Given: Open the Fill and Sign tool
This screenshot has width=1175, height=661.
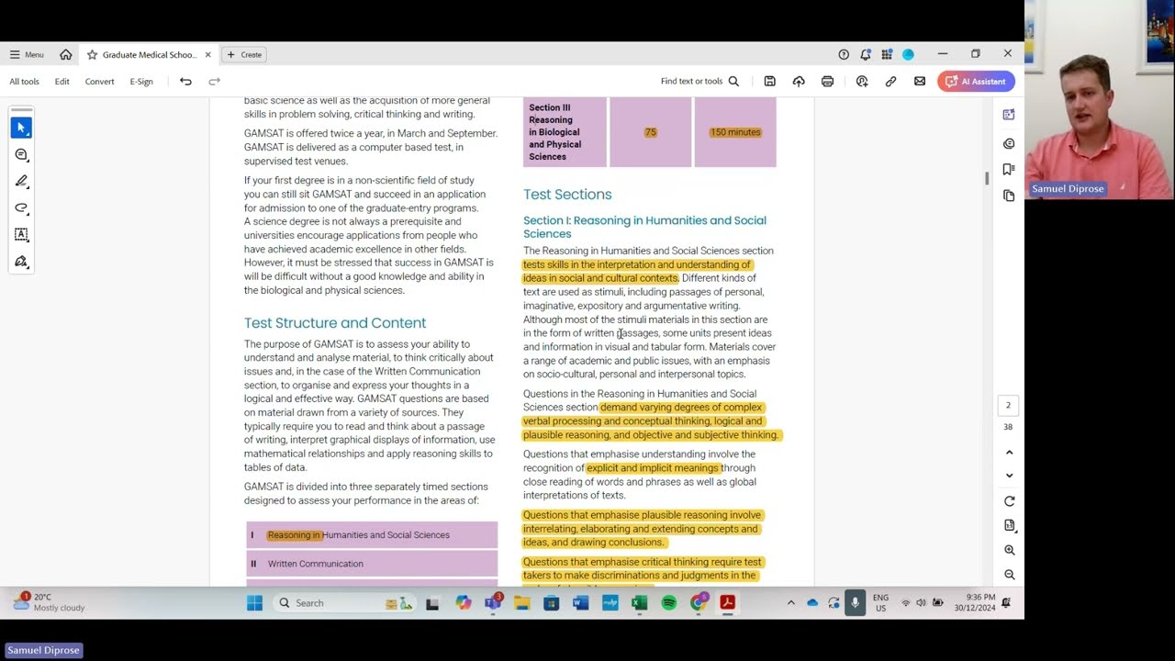Looking at the screenshot, I should coord(21,263).
